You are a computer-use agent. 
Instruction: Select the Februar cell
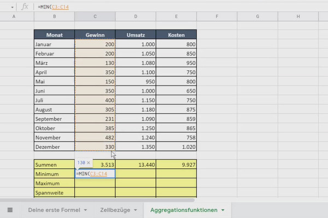pos(54,53)
